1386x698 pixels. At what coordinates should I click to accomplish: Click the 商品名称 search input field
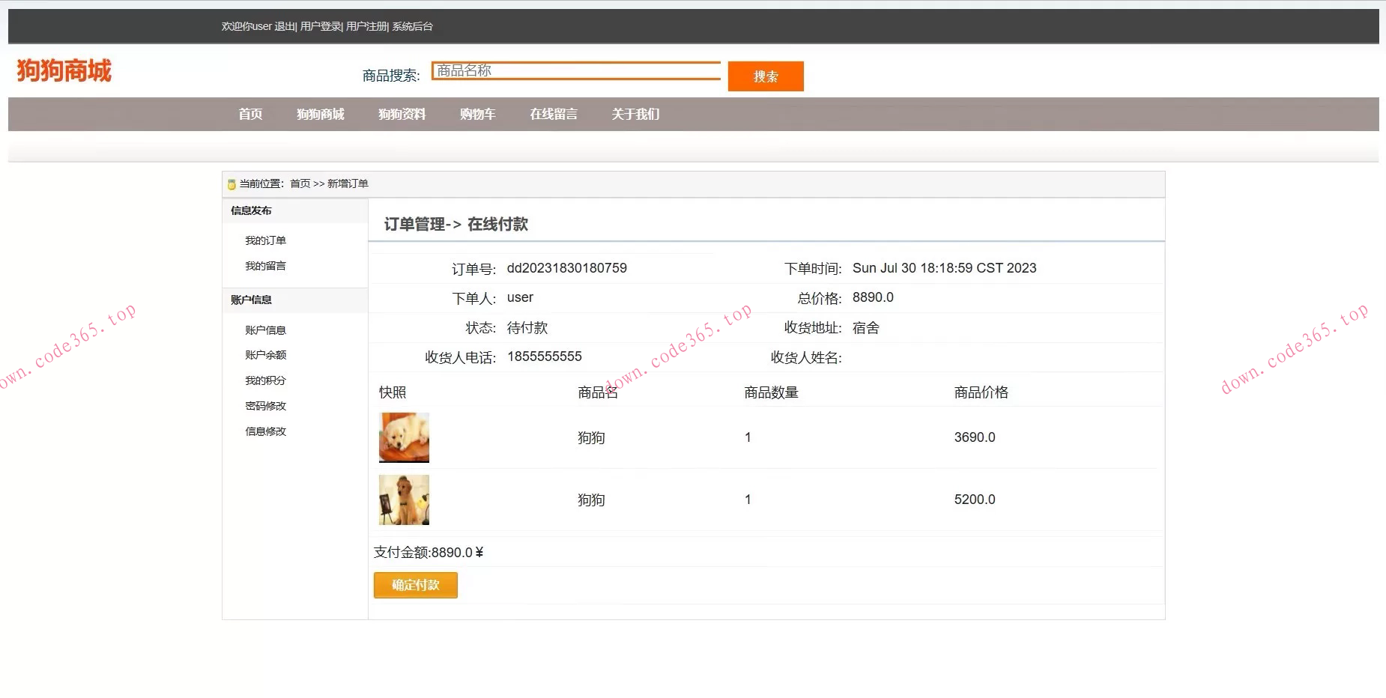[x=576, y=70]
